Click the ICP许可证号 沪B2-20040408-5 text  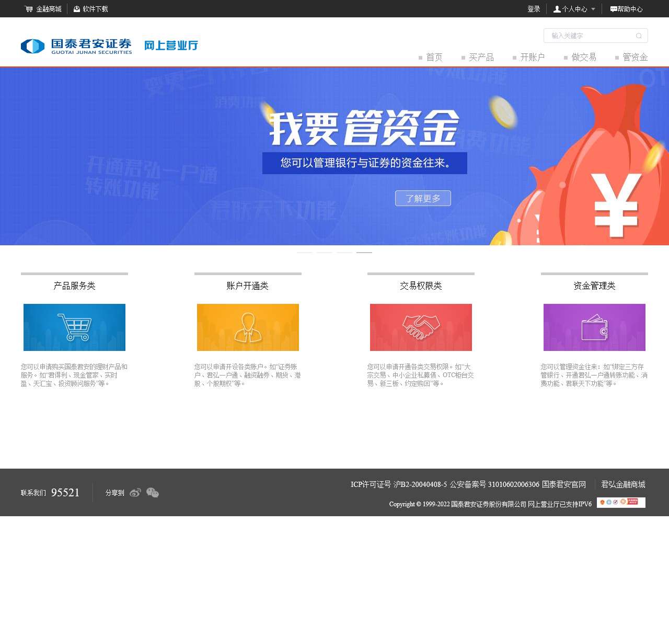(x=399, y=484)
